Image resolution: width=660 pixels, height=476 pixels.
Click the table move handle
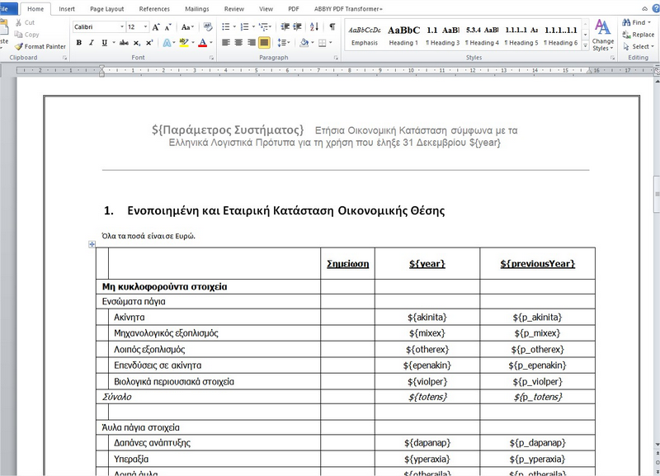tap(92, 244)
